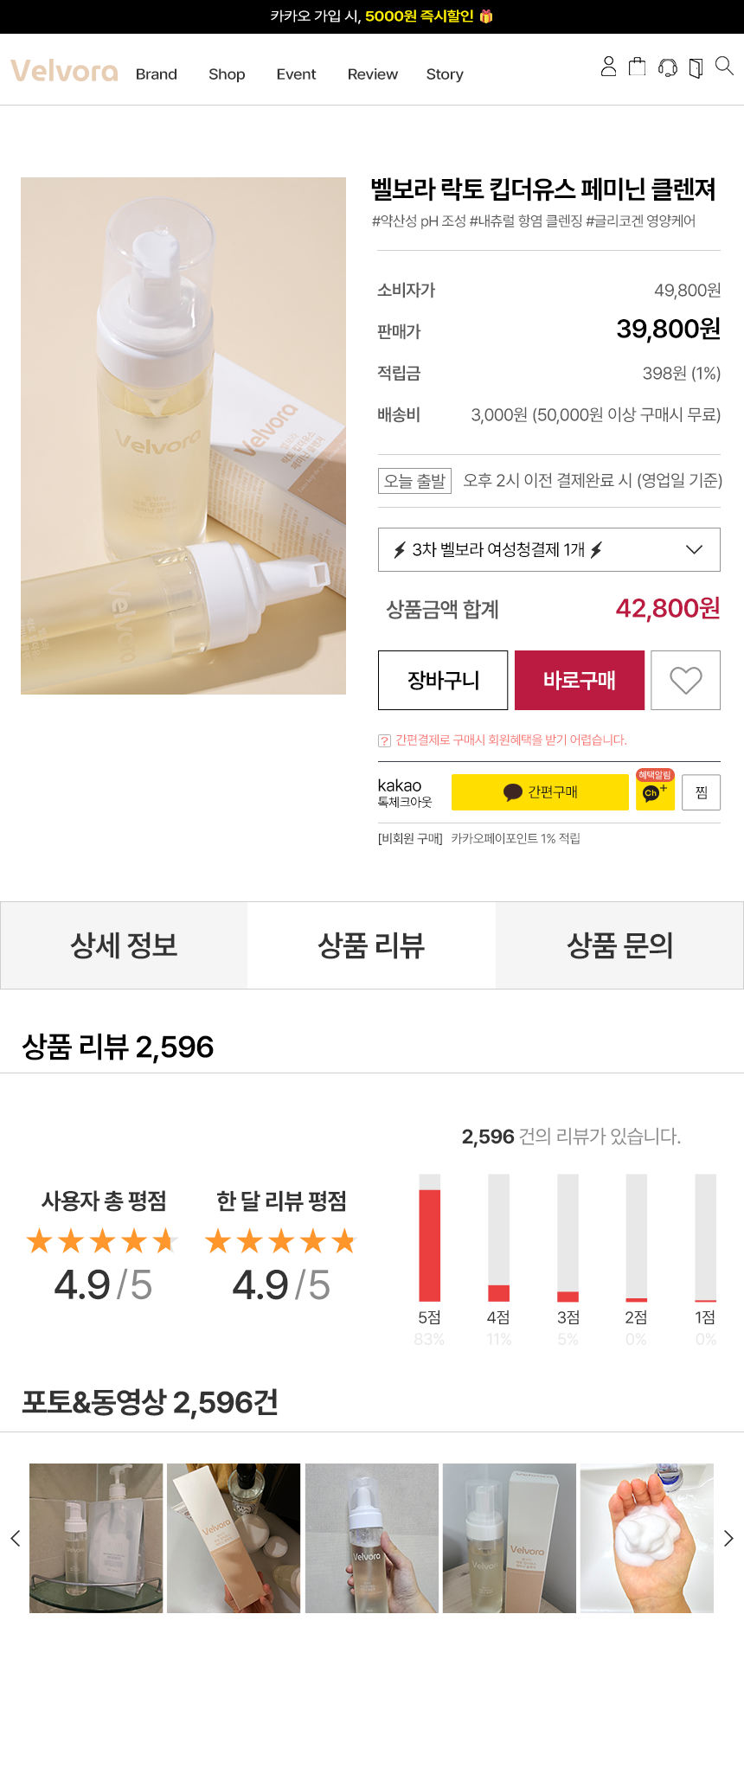Image resolution: width=744 pixels, height=1787 pixels.
Task: Click the question mark help icon
Action: click(x=384, y=740)
